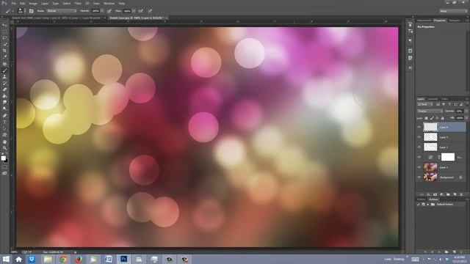Open Microsoft Word from the taskbar

click(x=109, y=259)
